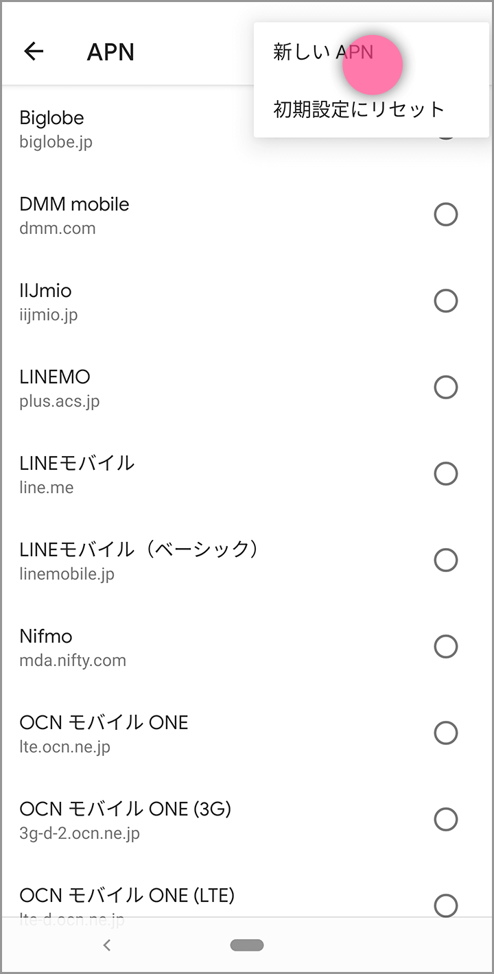This screenshot has height=974, width=494.
Task: Choose the OCN モバイル ONE lte.ocn.ne.jp radio
Action: (x=446, y=733)
